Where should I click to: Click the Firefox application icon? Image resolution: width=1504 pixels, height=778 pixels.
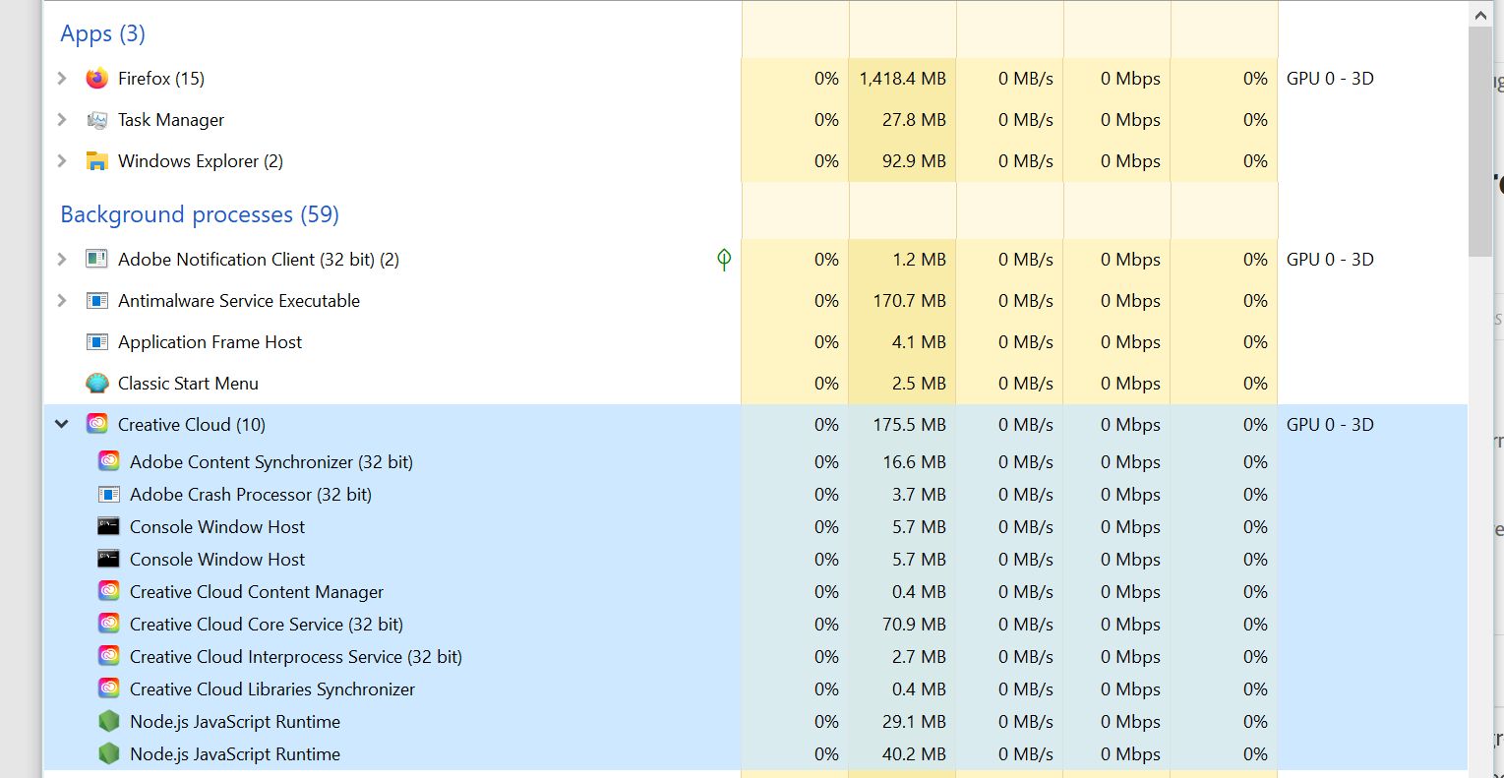[96, 78]
